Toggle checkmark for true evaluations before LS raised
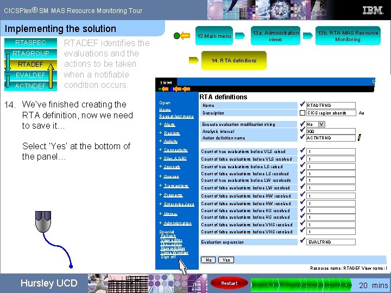 pos(302,165)
